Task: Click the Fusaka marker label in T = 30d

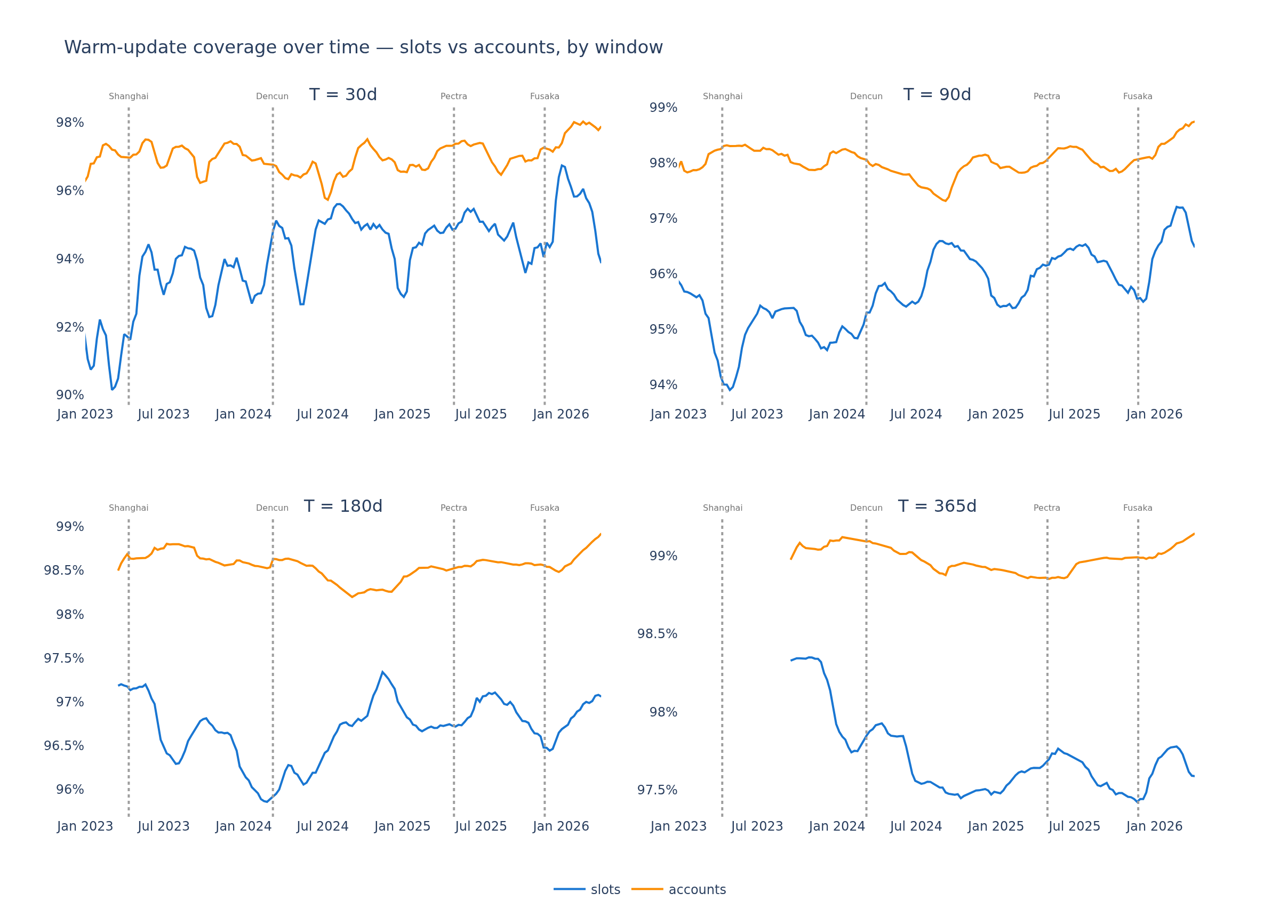Action: pos(545,96)
